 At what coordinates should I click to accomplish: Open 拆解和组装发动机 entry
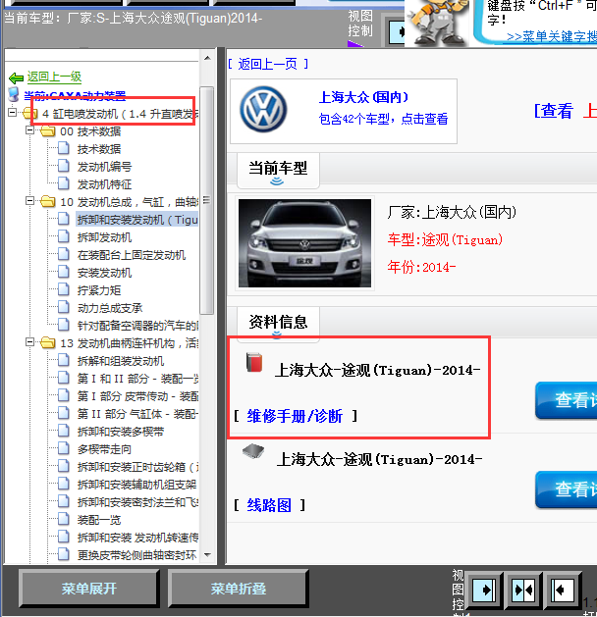(x=121, y=361)
